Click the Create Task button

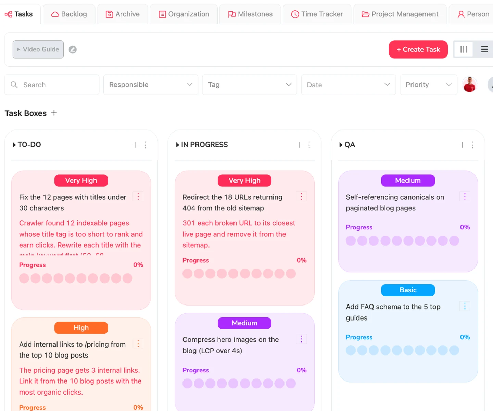(x=418, y=49)
